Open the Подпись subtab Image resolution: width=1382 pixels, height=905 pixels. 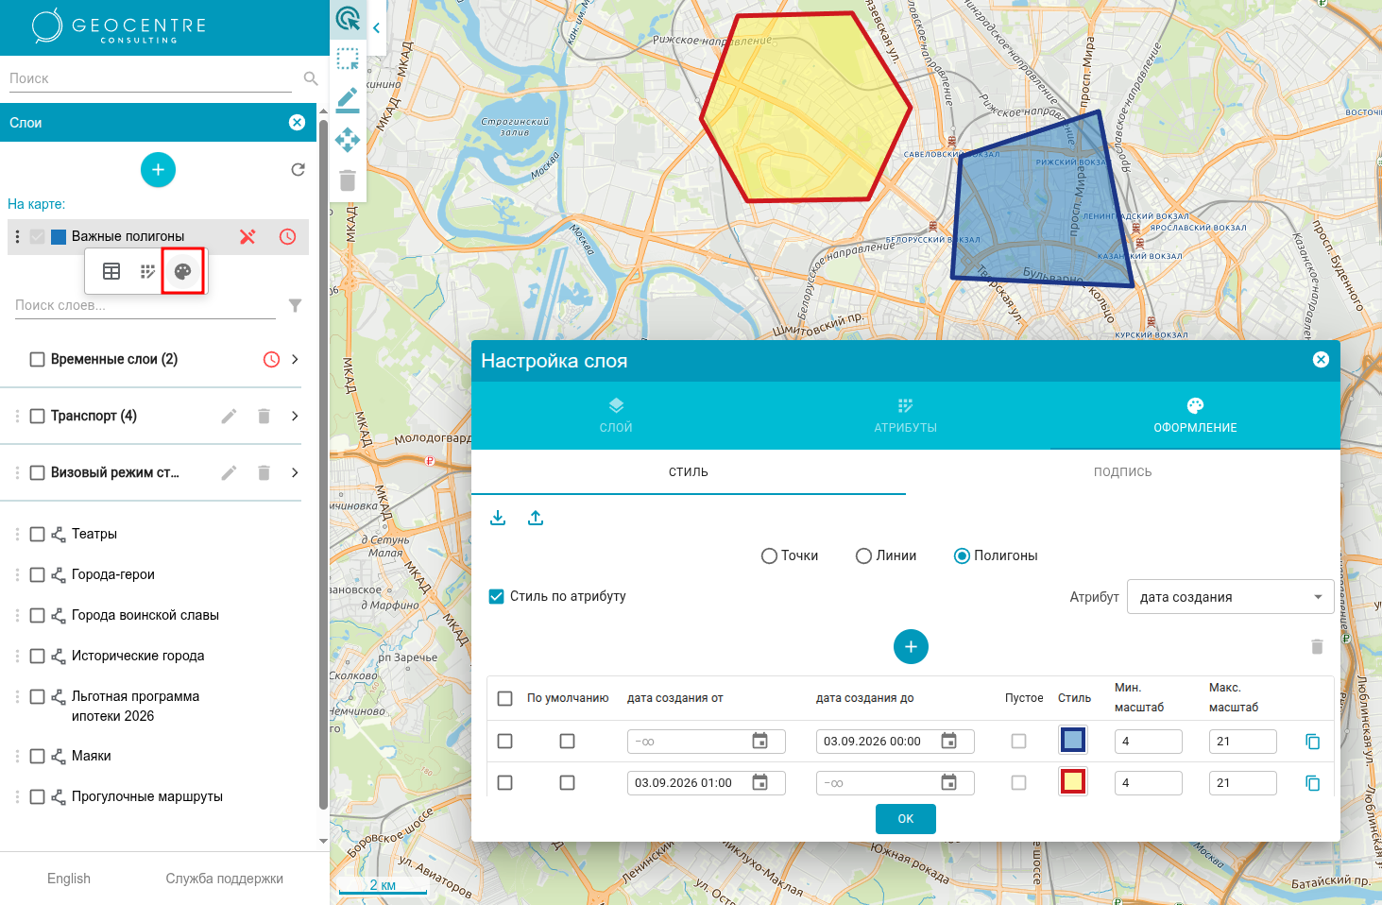tap(1123, 472)
